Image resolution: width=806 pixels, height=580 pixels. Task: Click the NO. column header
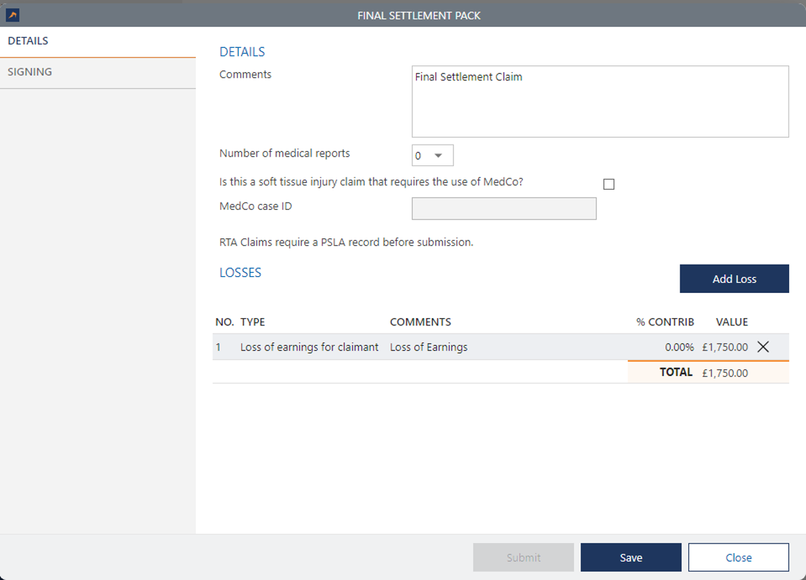pos(224,322)
